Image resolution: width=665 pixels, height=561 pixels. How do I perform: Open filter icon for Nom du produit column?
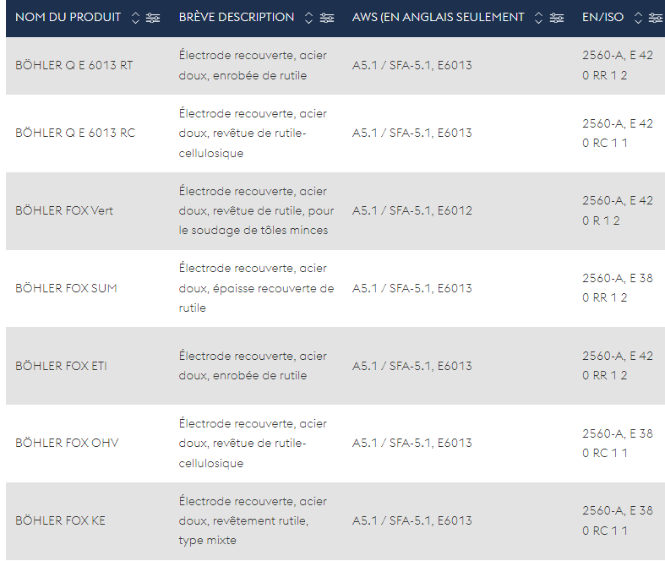(153, 18)
